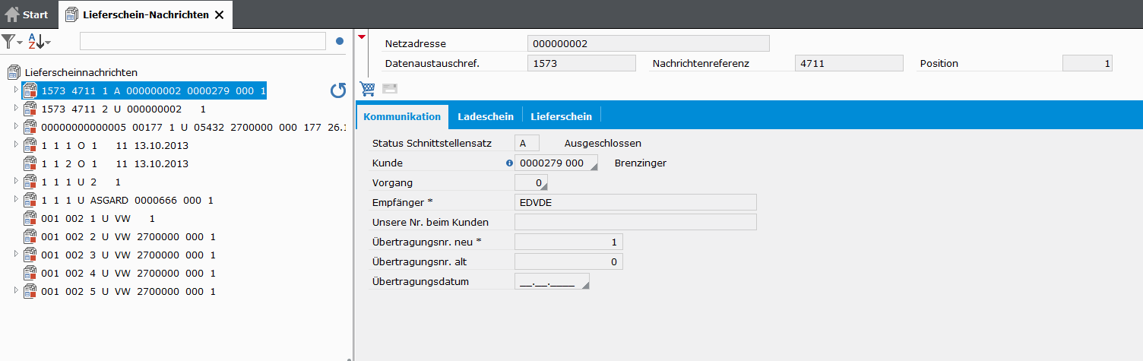Expand the ASGARD 0000666 tree node
The height and width of the screenshot is (361, 1143).
[17, 200]
